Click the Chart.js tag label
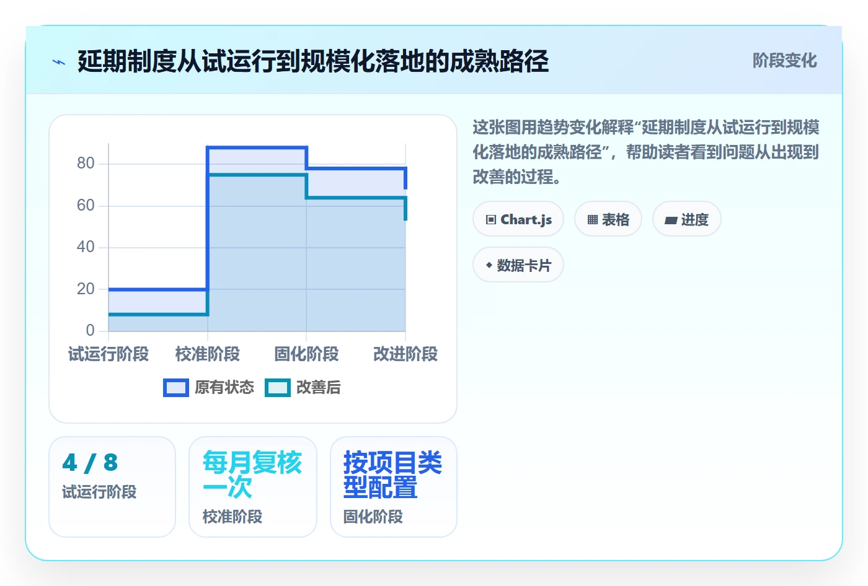 click(x=526, y=219)
